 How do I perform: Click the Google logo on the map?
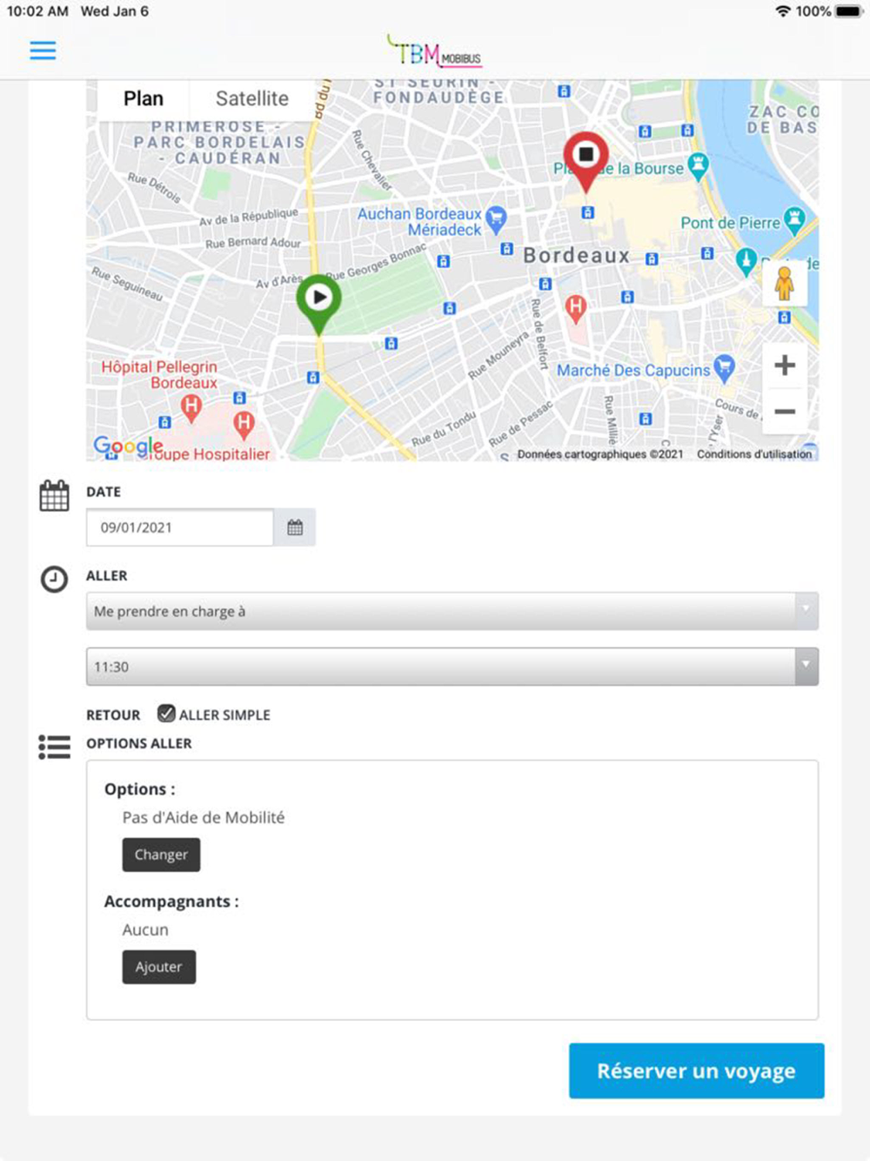click(128, 446)
